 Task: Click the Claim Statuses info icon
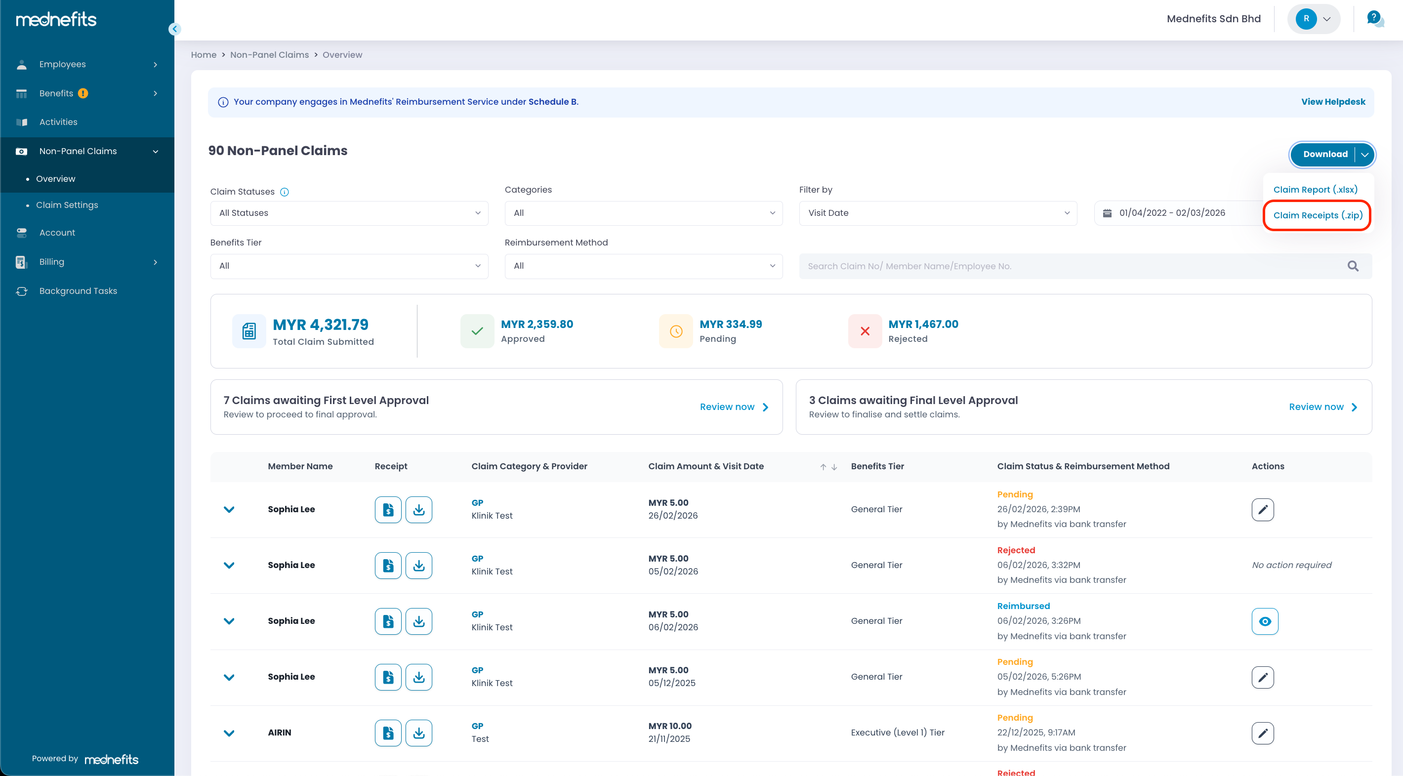click(284, 192)
